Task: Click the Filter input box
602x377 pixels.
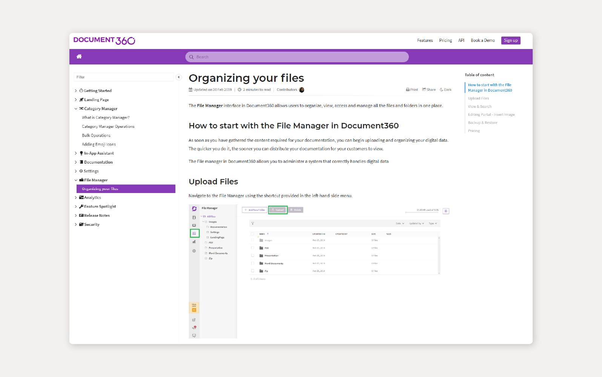Action: [124, 77]
